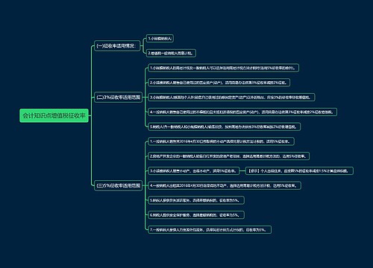Select 5% item 5 beginning 5.纳税人提供
Viewport: 373px width, 268px height.
coord(196,200)
